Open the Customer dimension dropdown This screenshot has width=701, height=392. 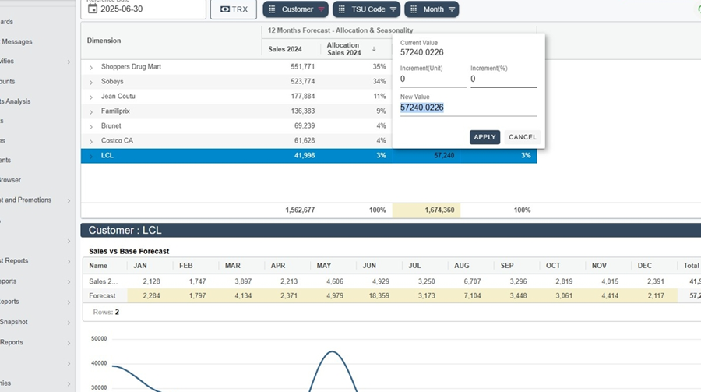click(x=295, y=9)
